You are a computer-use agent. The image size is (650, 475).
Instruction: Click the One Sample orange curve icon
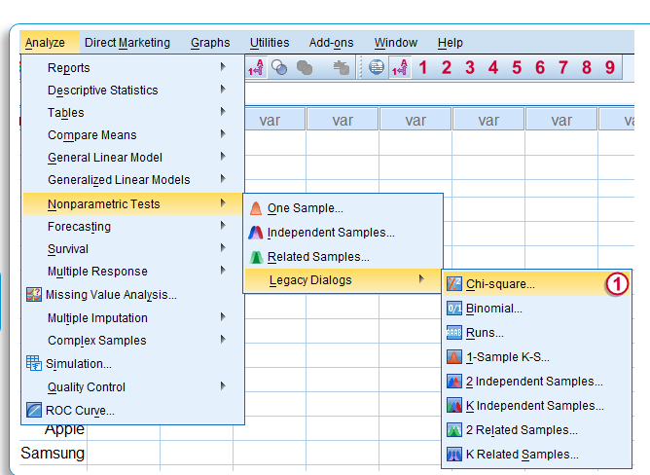(256, 208)
